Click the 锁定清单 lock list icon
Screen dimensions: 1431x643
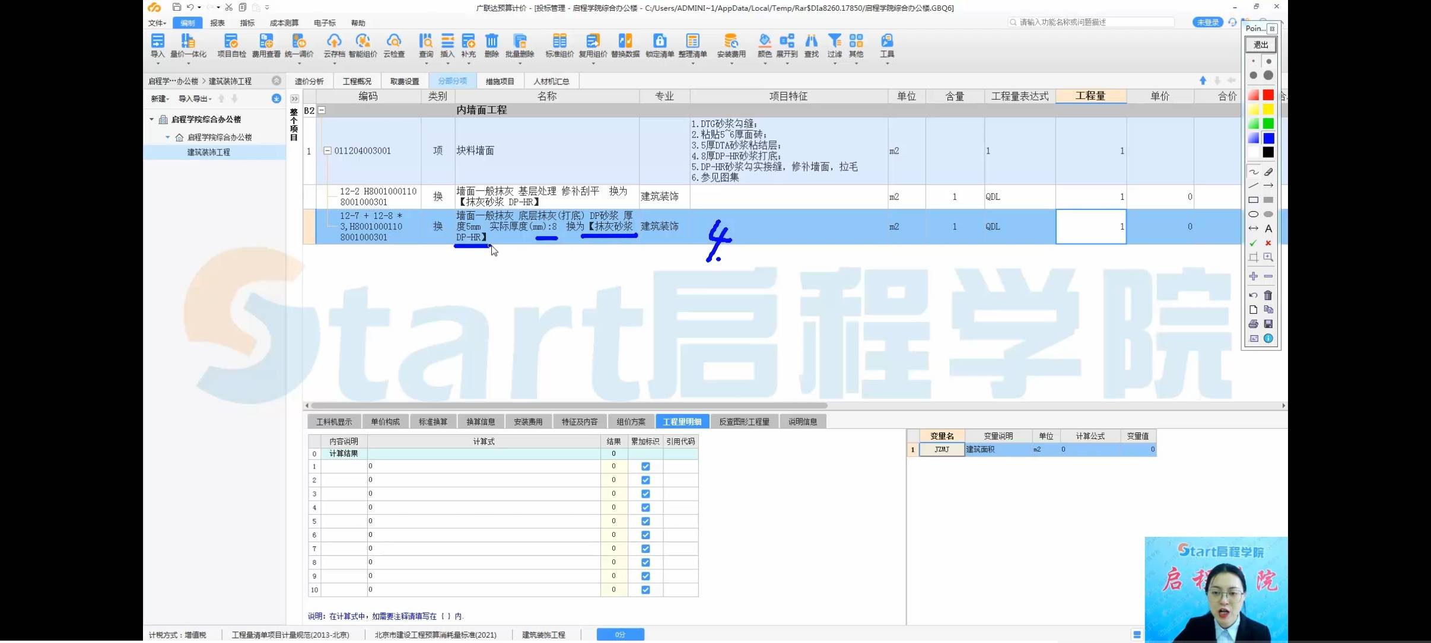click(x=659, y=46)
